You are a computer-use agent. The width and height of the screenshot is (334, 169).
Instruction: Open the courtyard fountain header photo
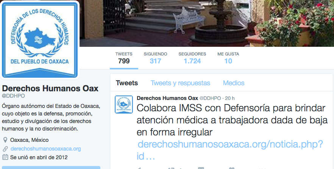click(207, 23)
